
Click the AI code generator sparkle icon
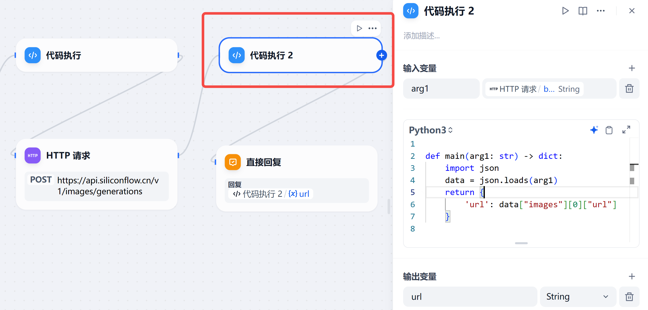[x=594, y=130]
